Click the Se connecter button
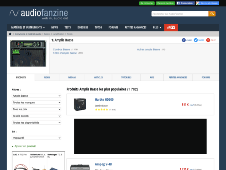Screen dimensions: 226x170 click(147, 3)
